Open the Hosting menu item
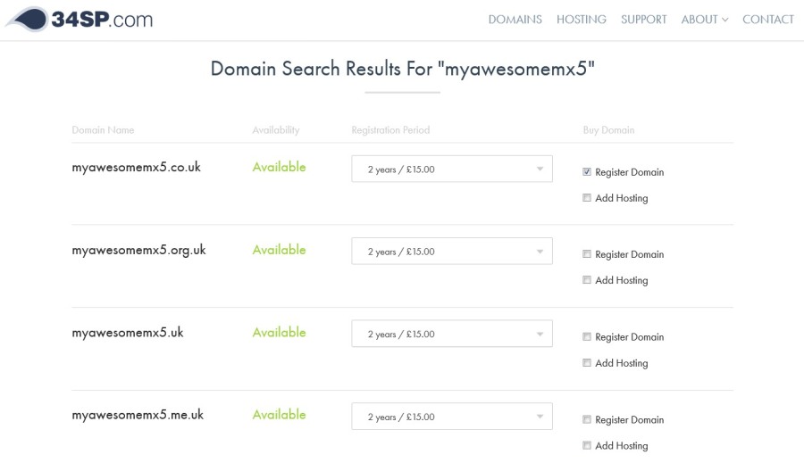 tap(582, 20)
